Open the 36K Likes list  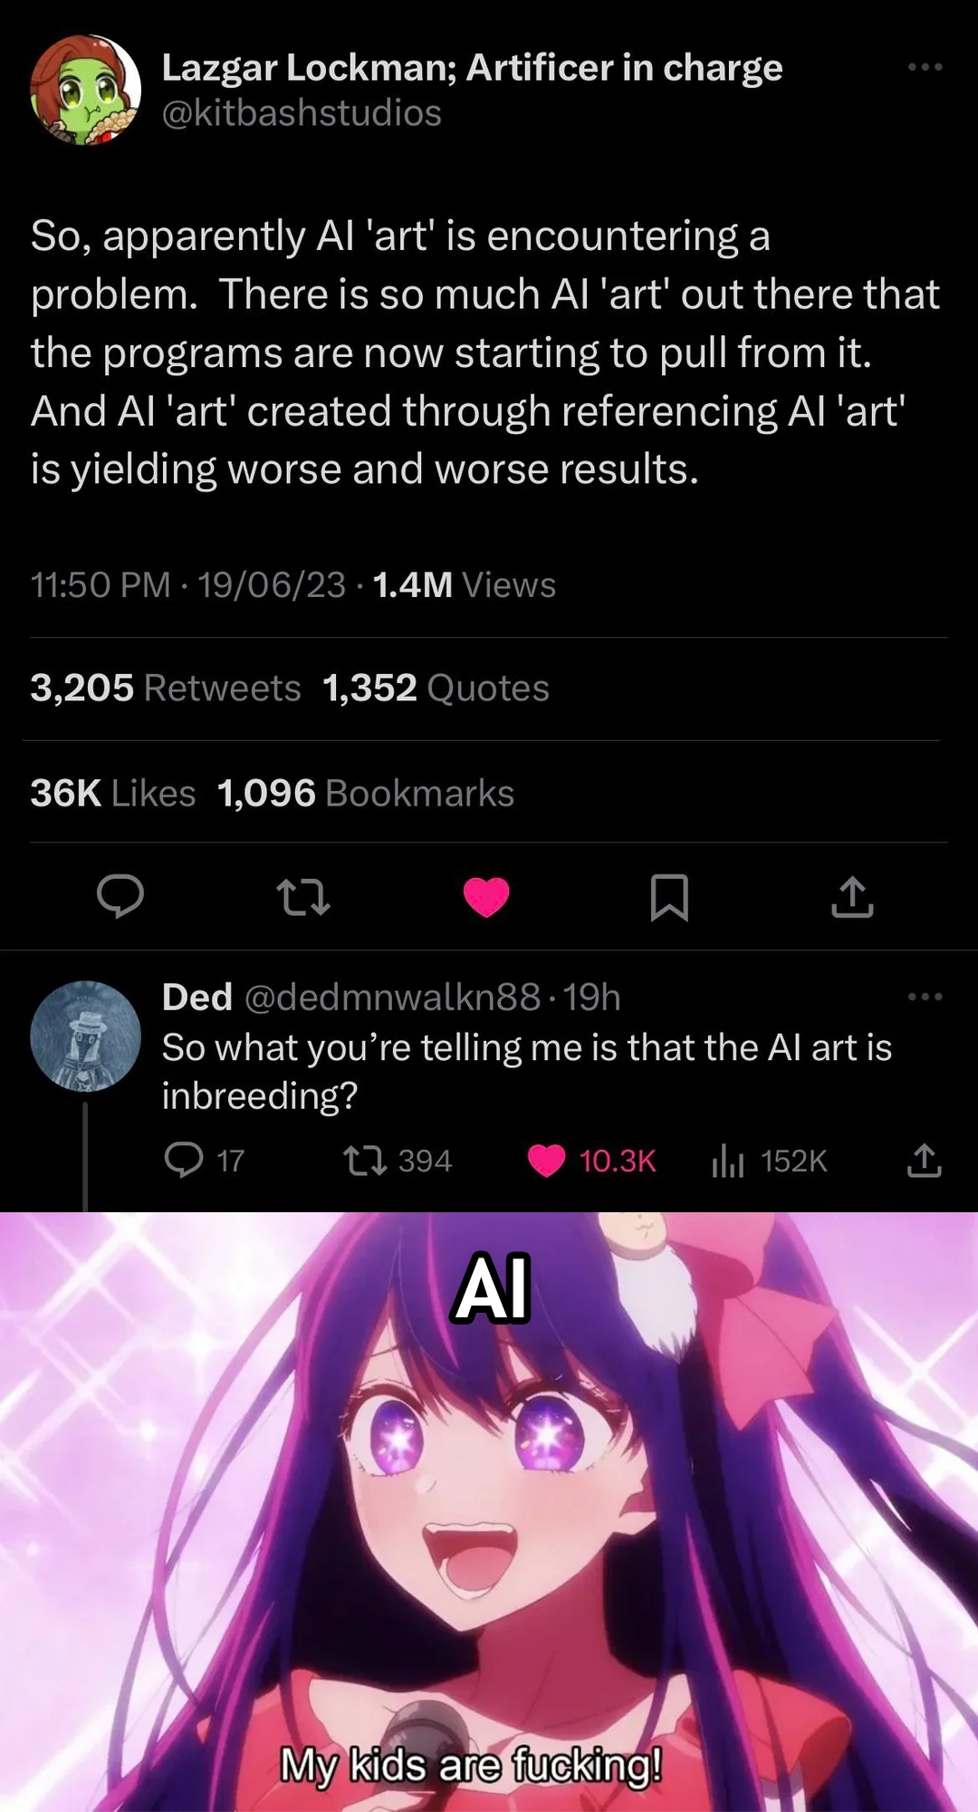point(113,793)
